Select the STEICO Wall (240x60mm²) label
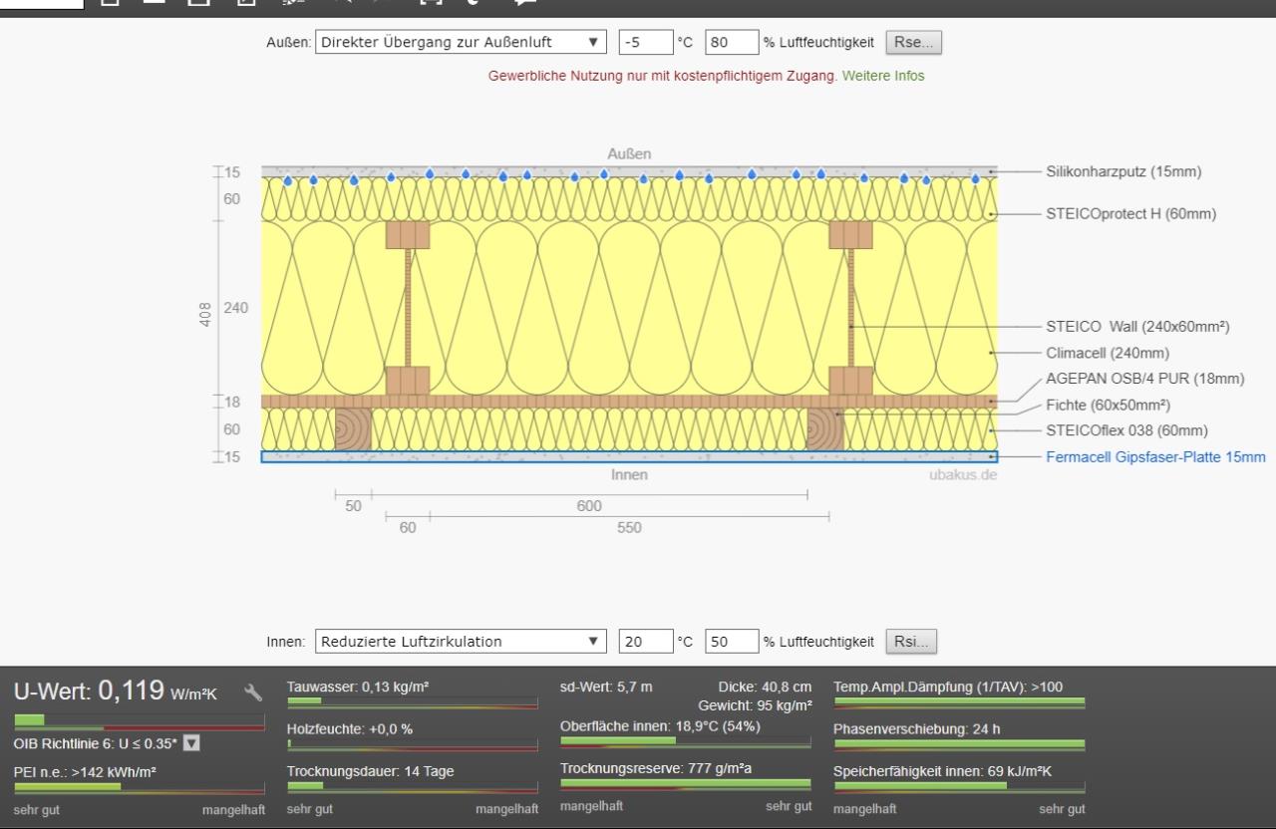 [x=1136, y=326]
